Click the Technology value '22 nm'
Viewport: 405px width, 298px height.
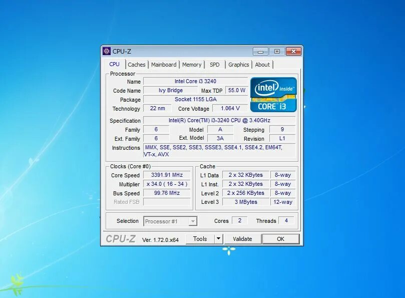point(157,108)
